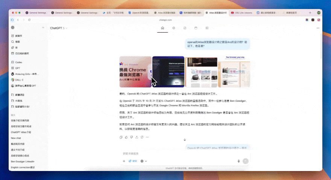
Task: Open the 'Ben Goodger LinkedIn' chat
Action: coord(23,161)
